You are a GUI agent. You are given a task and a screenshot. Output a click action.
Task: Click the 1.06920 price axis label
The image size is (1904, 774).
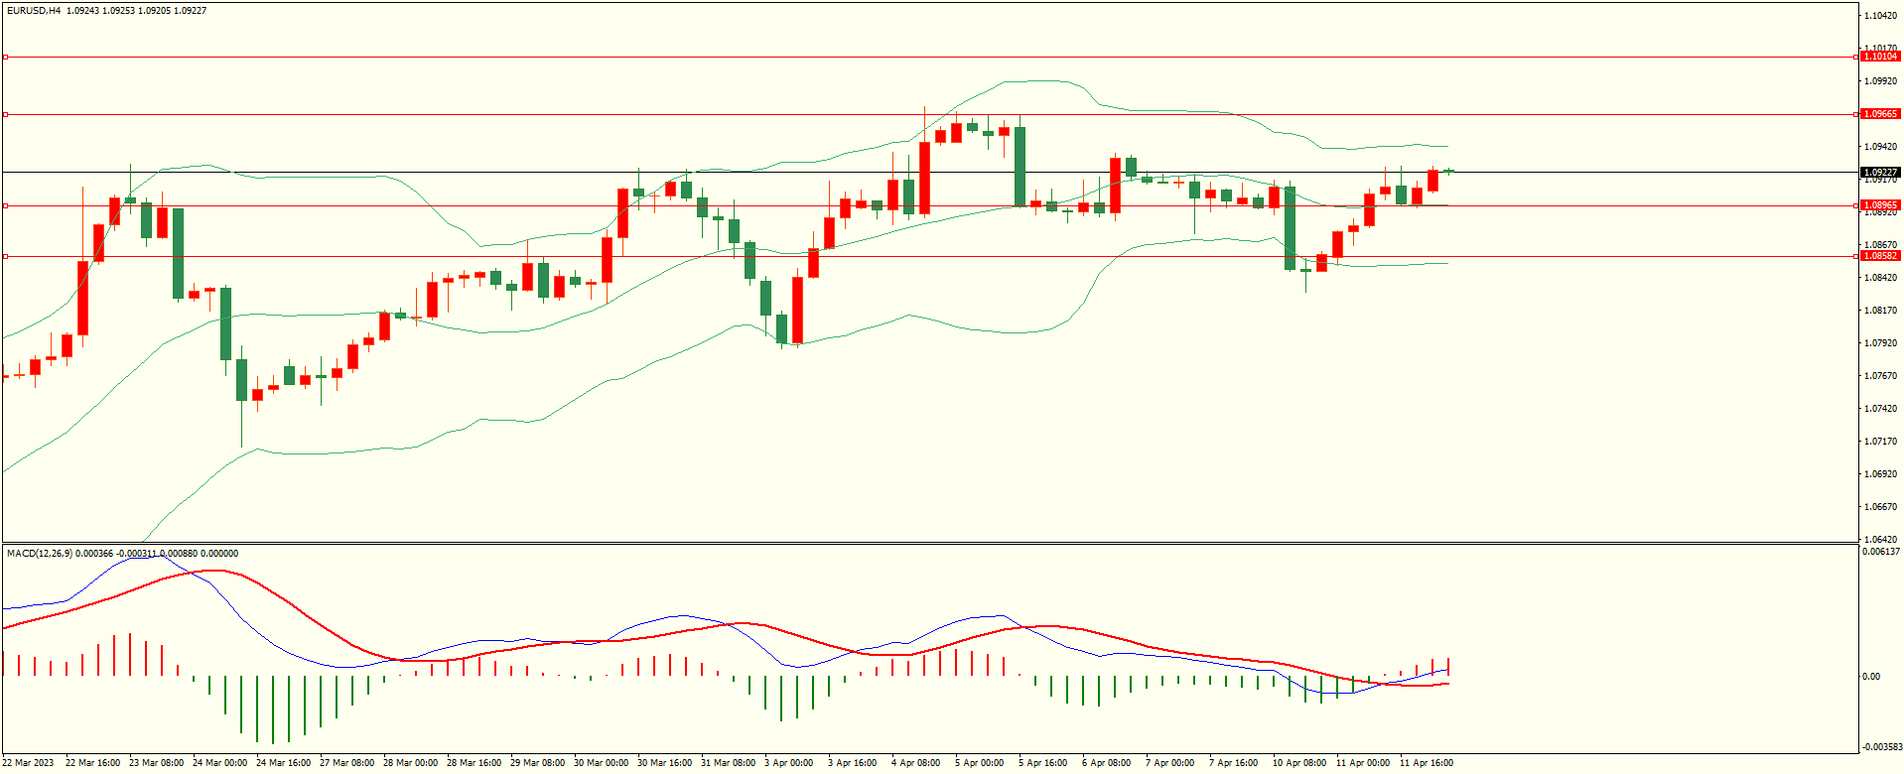pos(1880,474)
